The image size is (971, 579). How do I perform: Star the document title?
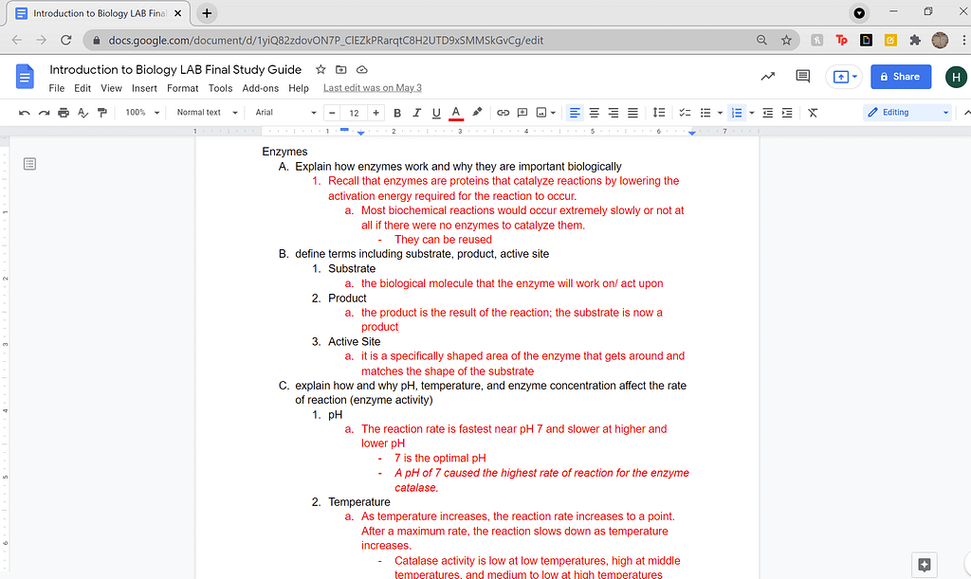click(x=321, y=69)
